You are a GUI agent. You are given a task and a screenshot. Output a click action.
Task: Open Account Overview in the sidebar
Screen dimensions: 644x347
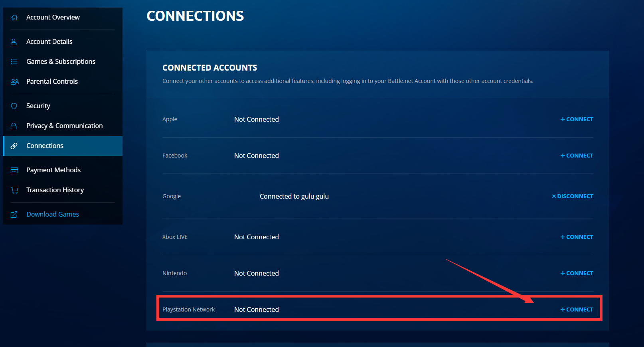coord(53,18)
